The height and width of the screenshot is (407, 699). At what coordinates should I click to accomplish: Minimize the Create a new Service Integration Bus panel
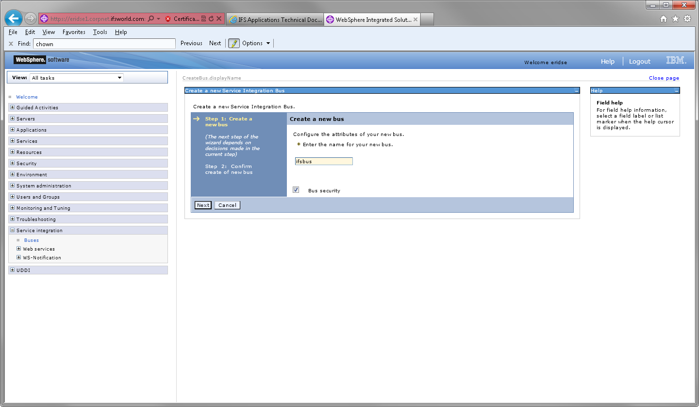click(576, 90)
